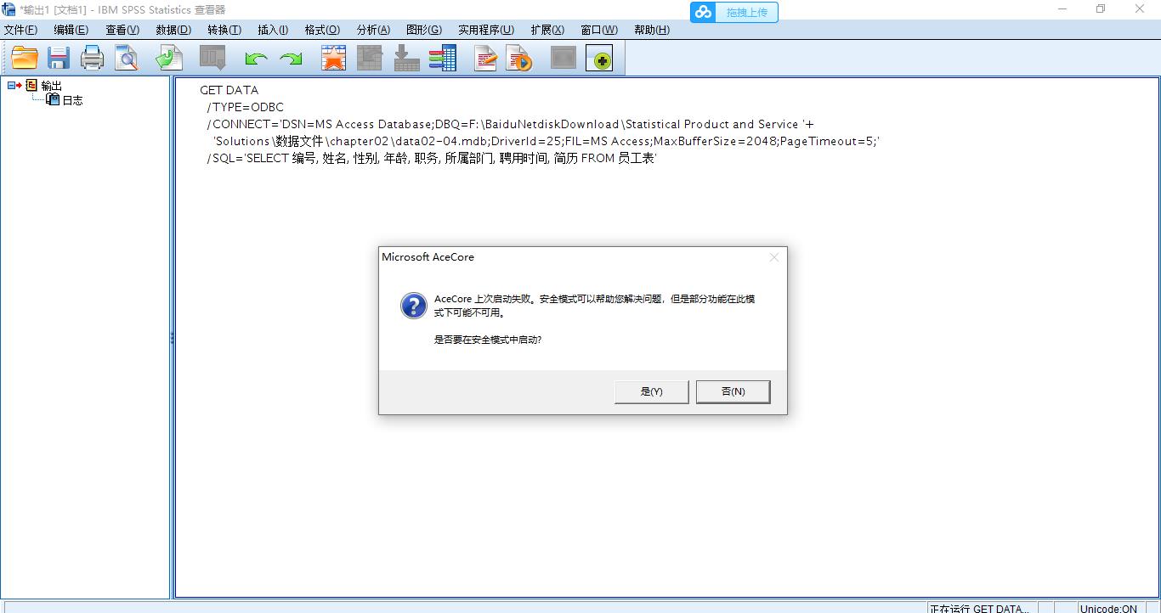The image size is (1161, 613).
Task: Open the 转换(T) menu
Action: tap(224, 30)
